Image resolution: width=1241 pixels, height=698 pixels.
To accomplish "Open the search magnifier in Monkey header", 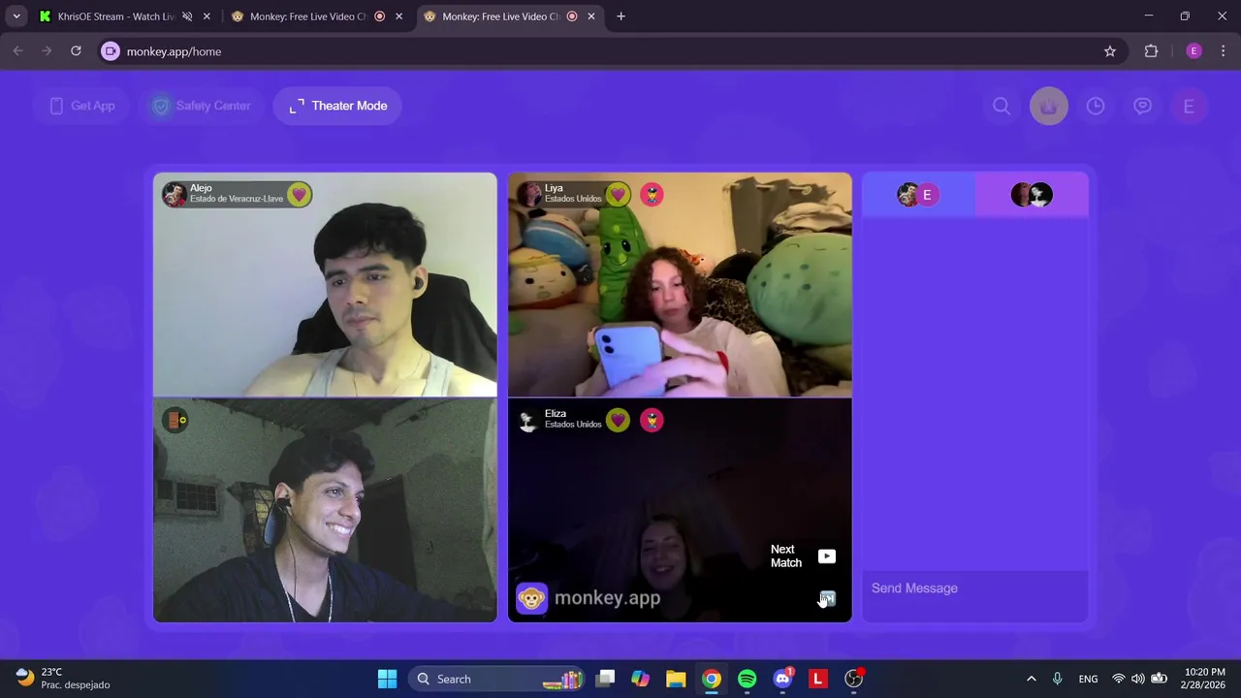I will point(1002,107).
